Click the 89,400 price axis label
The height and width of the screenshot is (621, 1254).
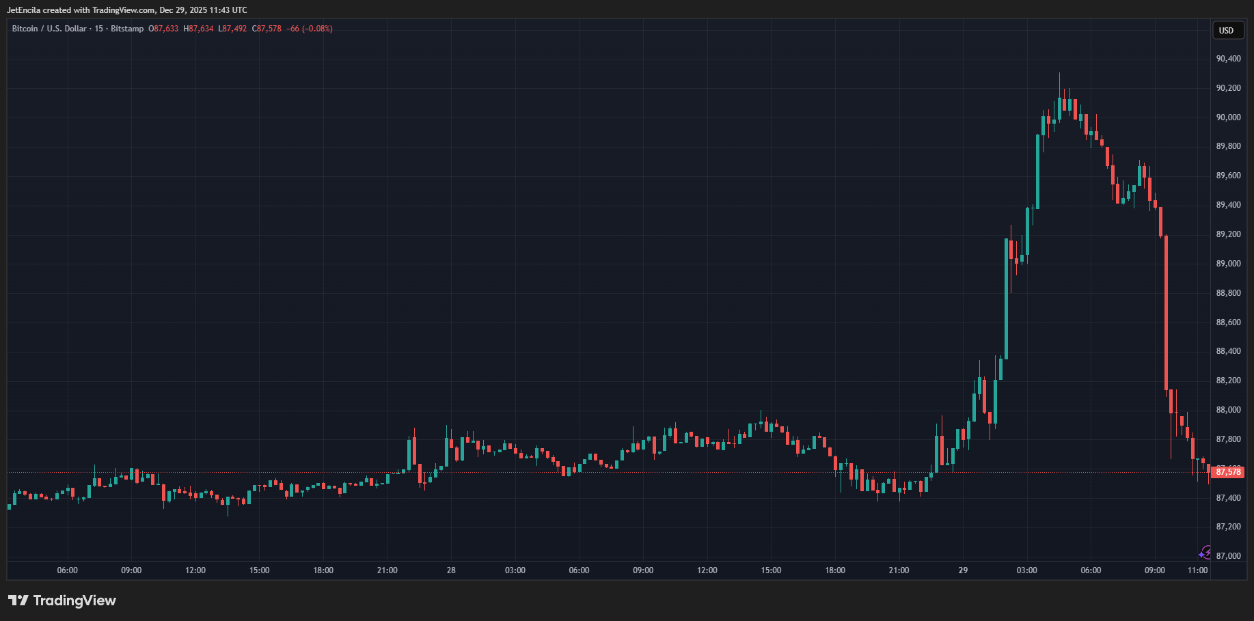(1229, 205)
